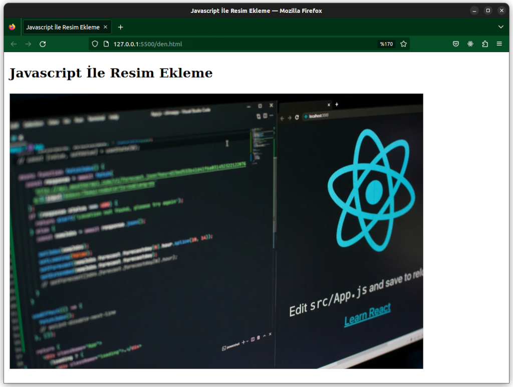The image size is (513, 387).
Task: Click the window title Javascript İle Resim Ekleme
Action: 256,11
